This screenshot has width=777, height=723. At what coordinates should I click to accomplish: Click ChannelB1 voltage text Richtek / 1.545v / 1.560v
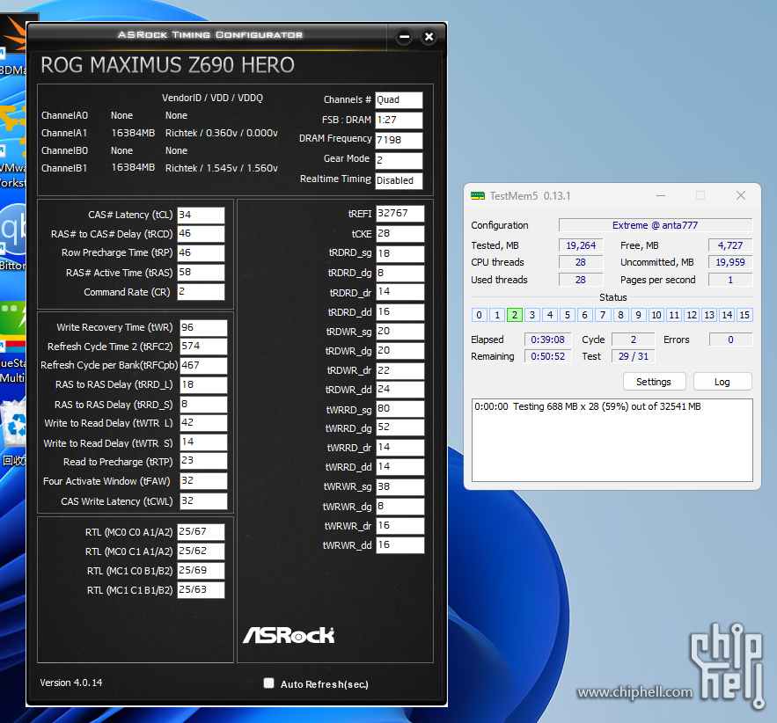pos(222,168)
